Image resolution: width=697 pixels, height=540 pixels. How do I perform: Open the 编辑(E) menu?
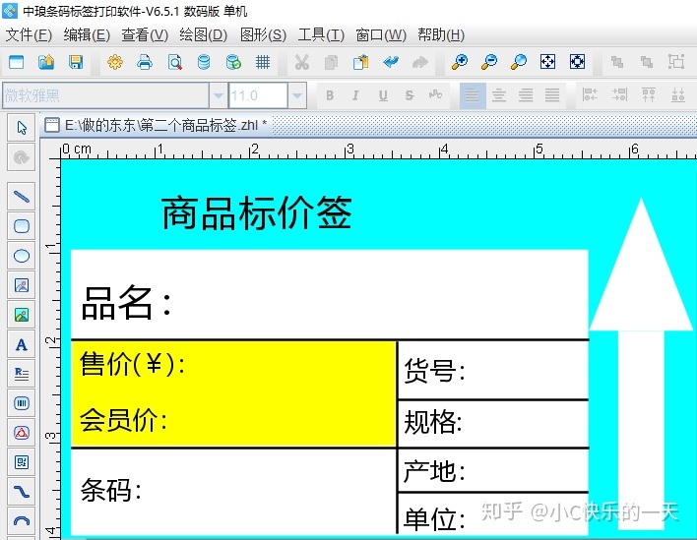point(87,35)
